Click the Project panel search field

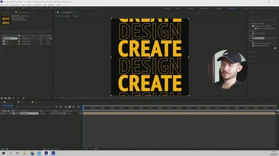27,32
